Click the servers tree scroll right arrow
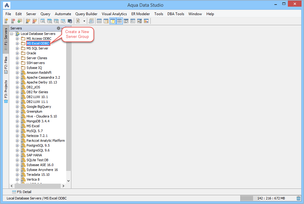The image size is (304, 204). click(63, 186)
